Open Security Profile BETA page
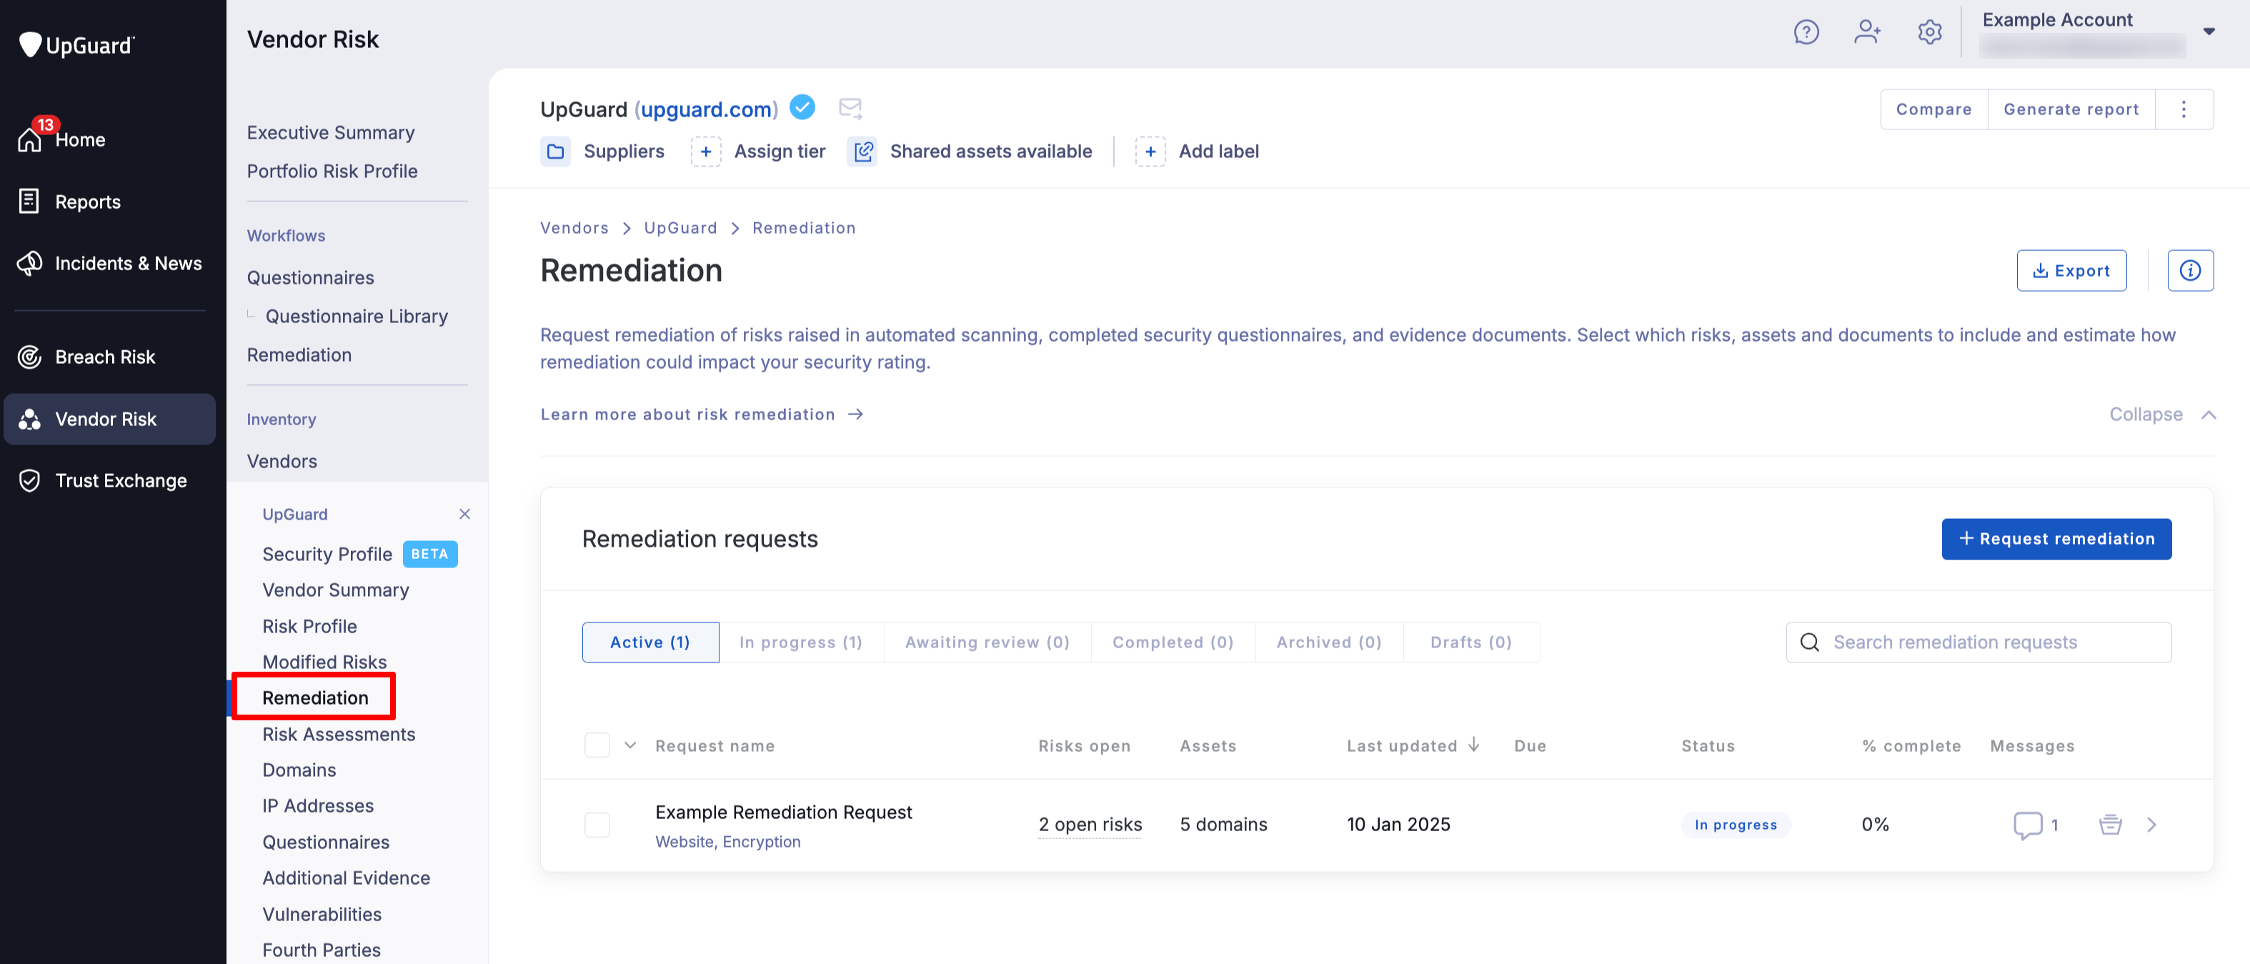Image resolution: width=2250 pixels, height=964 pixels. tap(360, 554)
